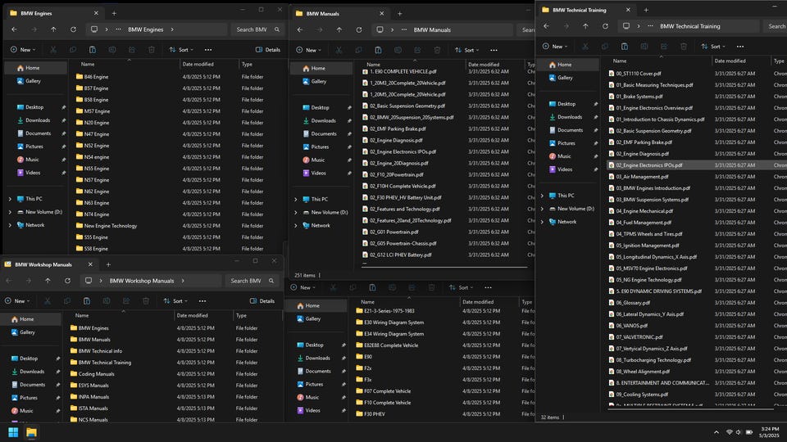Image resolution: width=787 pixels, height=442 pixels.
Task: Open the Windows Start menu
Action: click(x=13, y=432)
